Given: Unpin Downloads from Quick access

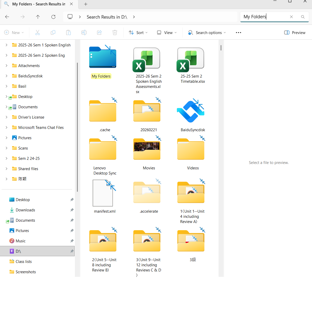Looking at the screenshot, I should pos(72,210).
